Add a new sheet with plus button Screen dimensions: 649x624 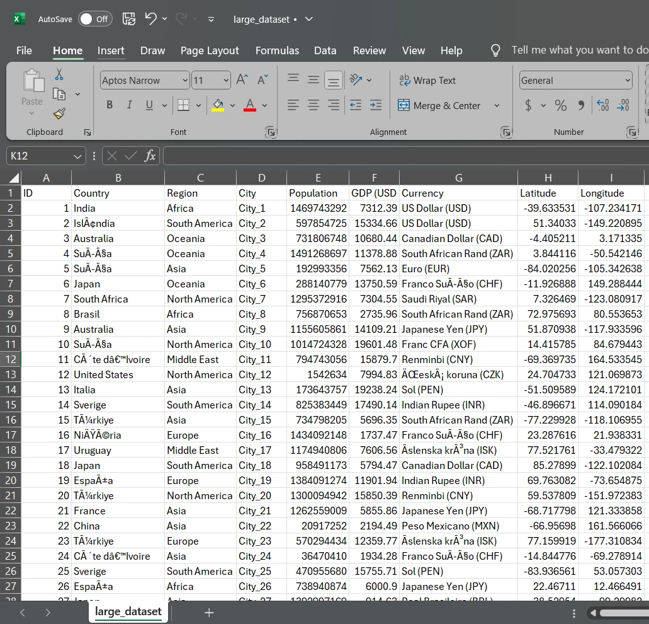[x=209, y=612]
